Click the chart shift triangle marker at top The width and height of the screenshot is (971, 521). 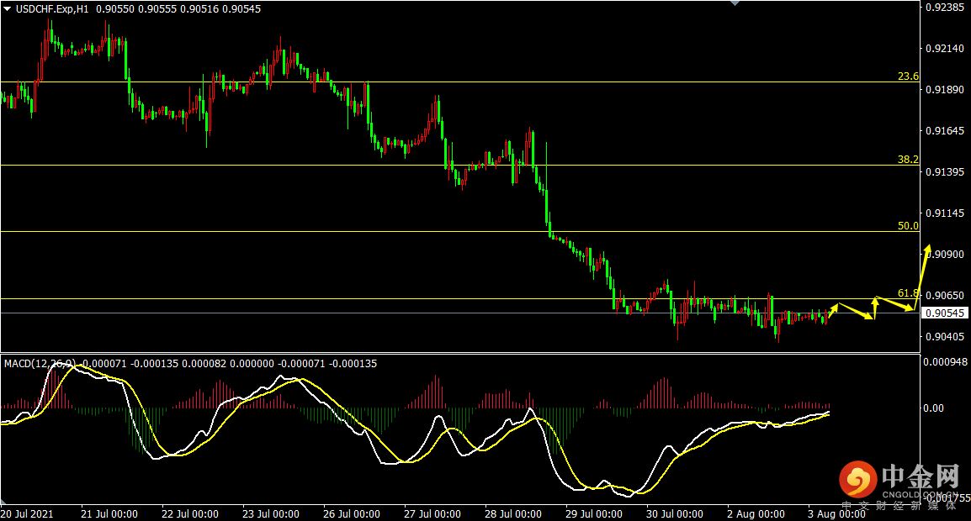pyautogui.click(x=735, y=3)
